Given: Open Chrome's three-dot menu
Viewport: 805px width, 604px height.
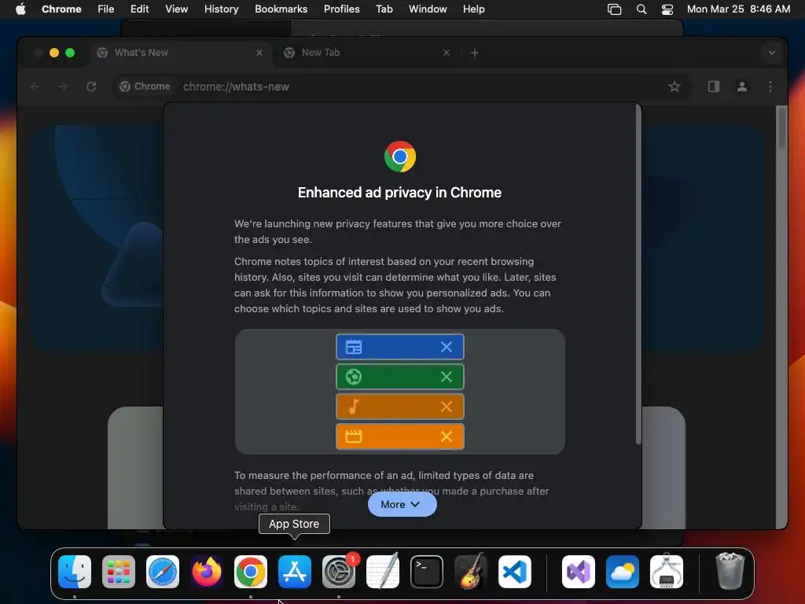Looking at the screenshot, I should click(x=770, y=87).
